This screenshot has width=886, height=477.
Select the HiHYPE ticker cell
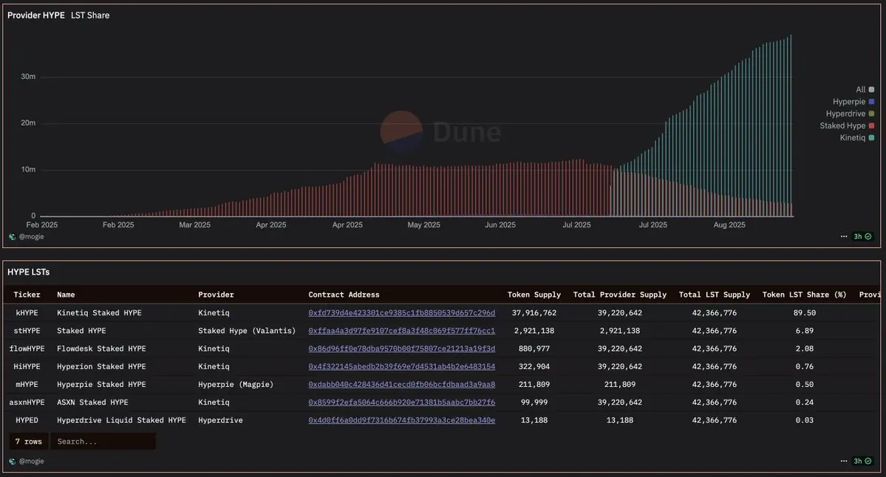(27, 366)
